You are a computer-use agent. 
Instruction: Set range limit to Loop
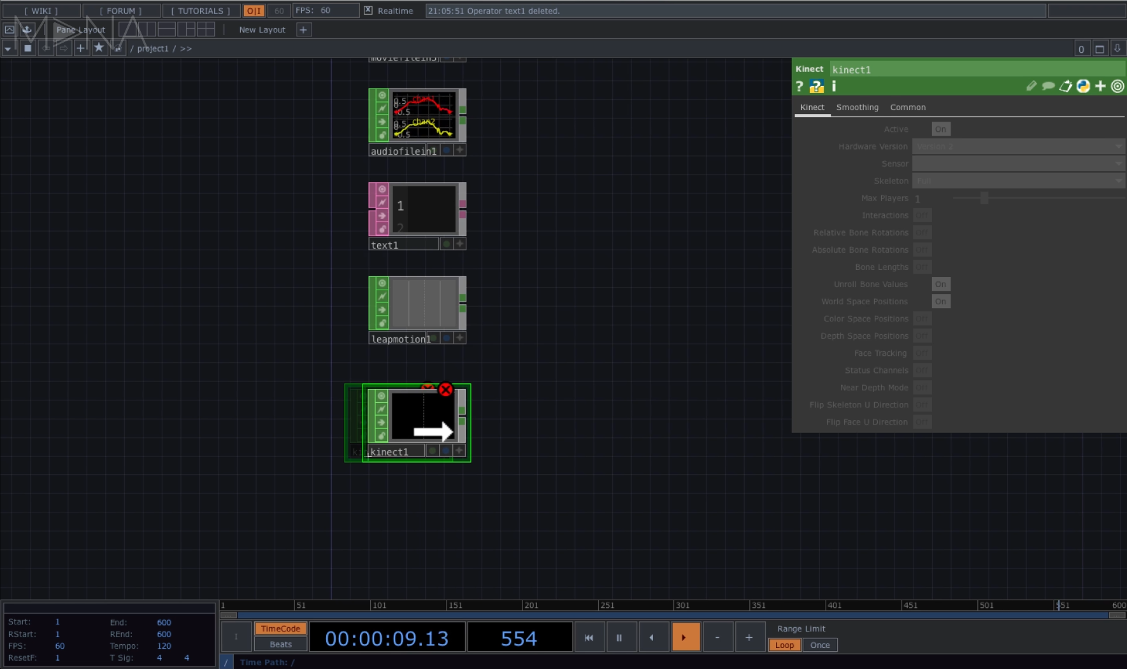[x=784, y=645]
